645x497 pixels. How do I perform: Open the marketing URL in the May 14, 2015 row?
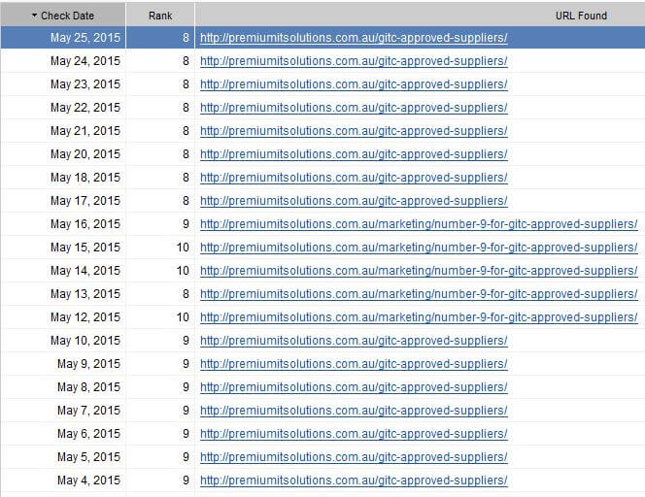point(419,271)
